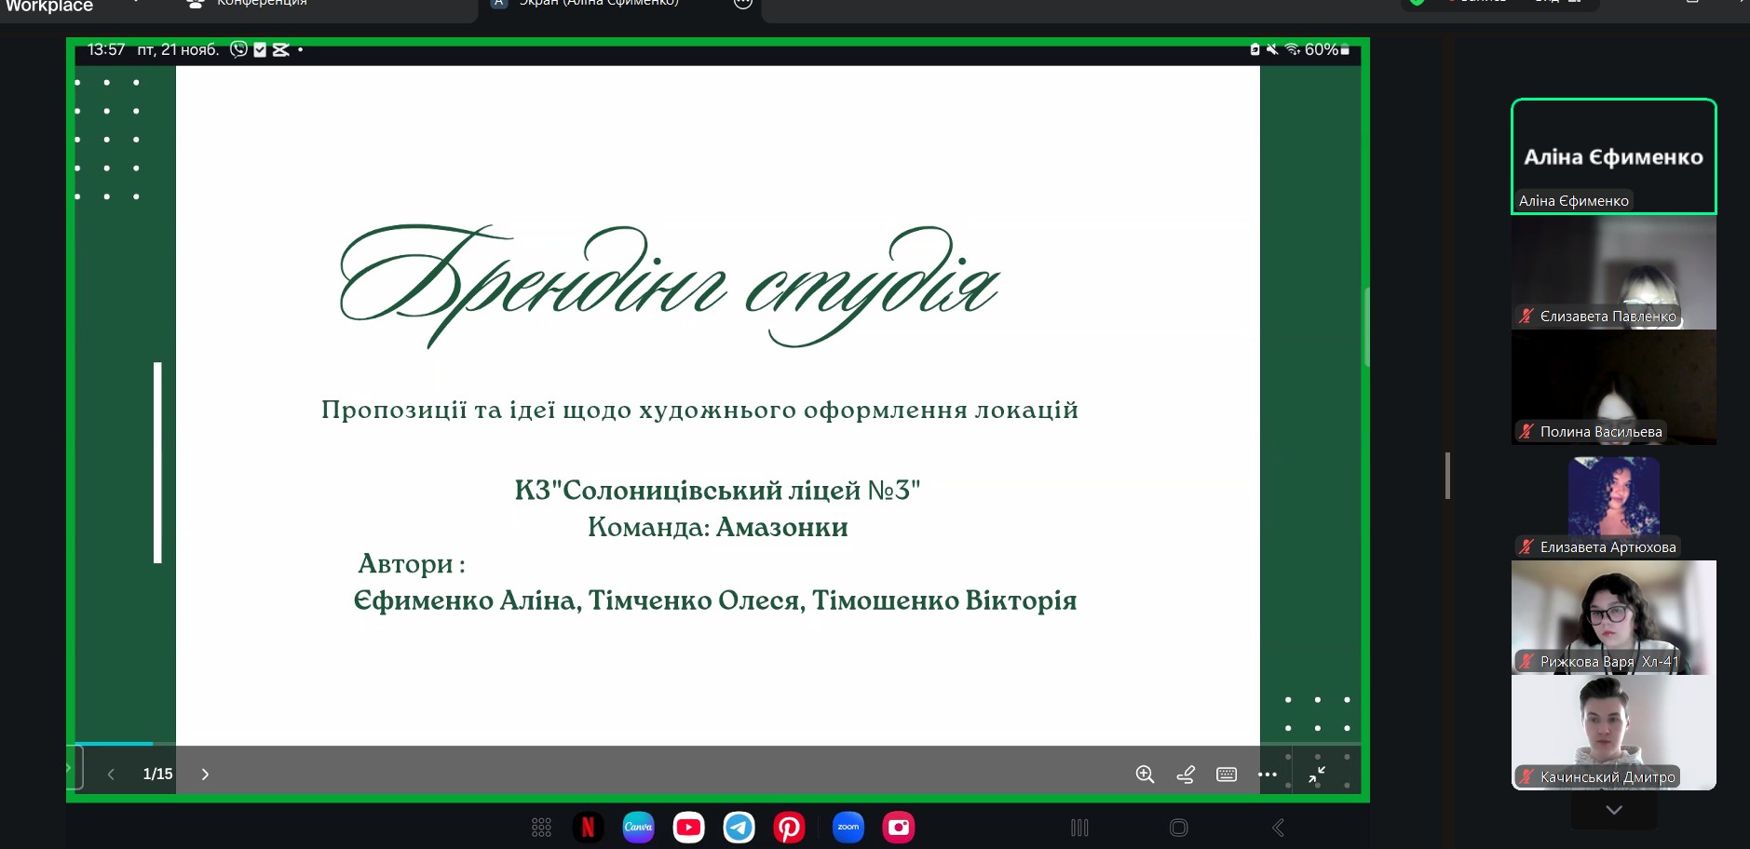Open the app drawer grid icon

[x=541, y=827]
